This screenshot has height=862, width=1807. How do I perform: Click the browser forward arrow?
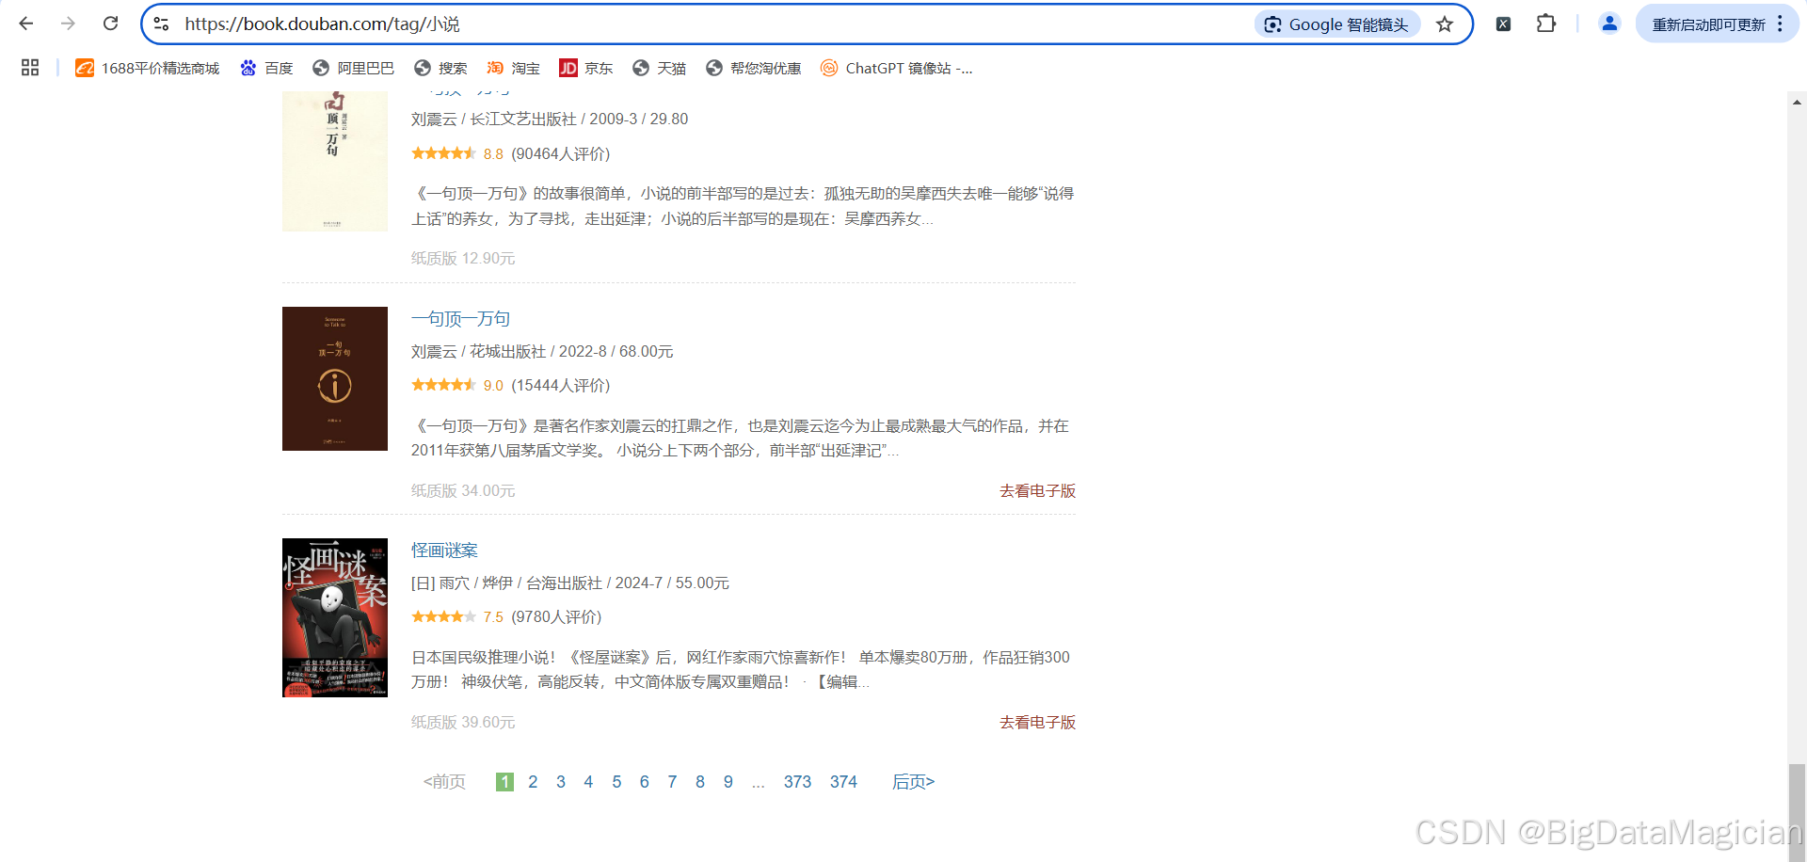68,24
